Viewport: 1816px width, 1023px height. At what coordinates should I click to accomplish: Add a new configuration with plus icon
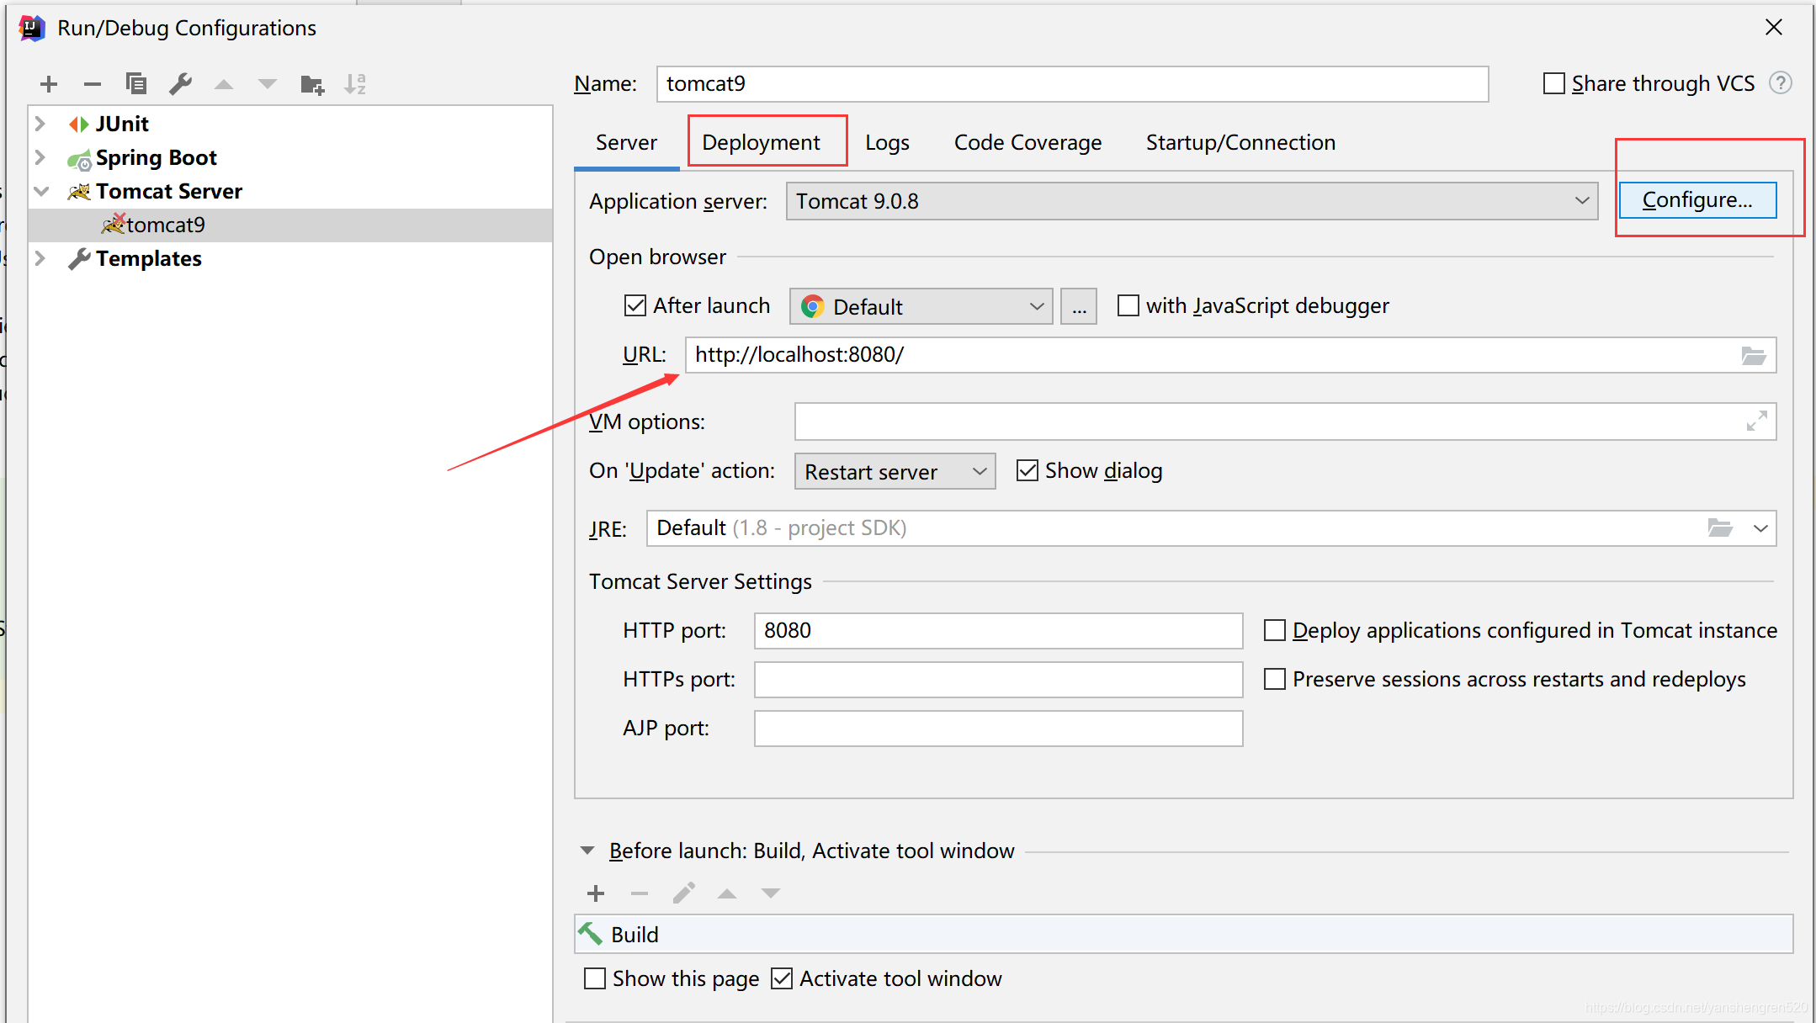point(49,84)
